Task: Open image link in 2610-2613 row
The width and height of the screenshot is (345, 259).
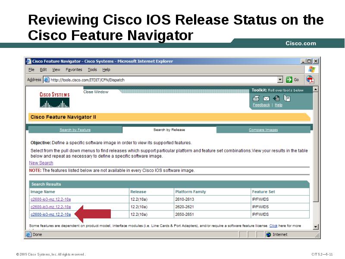Action: [x=50, y=199]
